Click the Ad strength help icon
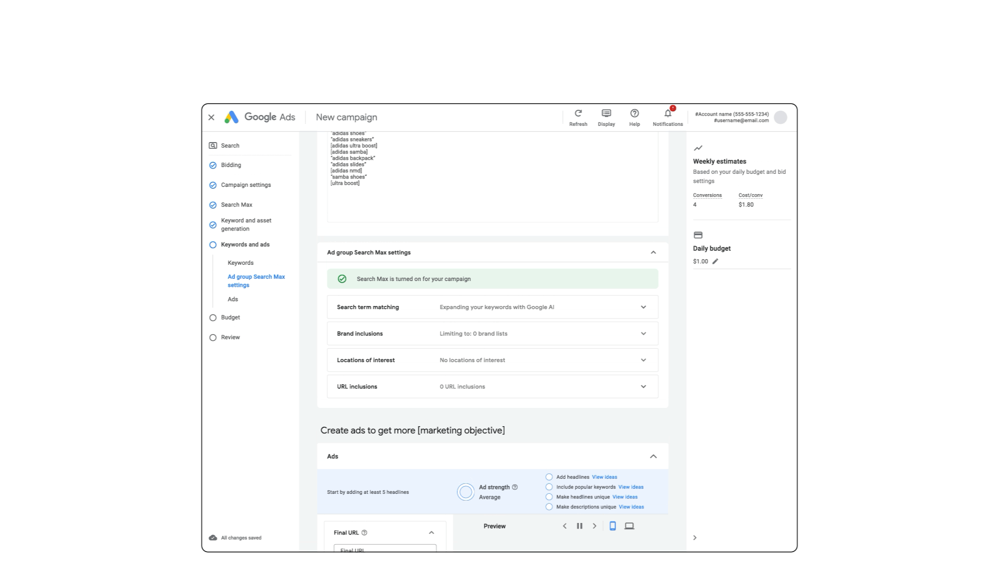This screenshot has width=999, height=562. pos(515,487)
